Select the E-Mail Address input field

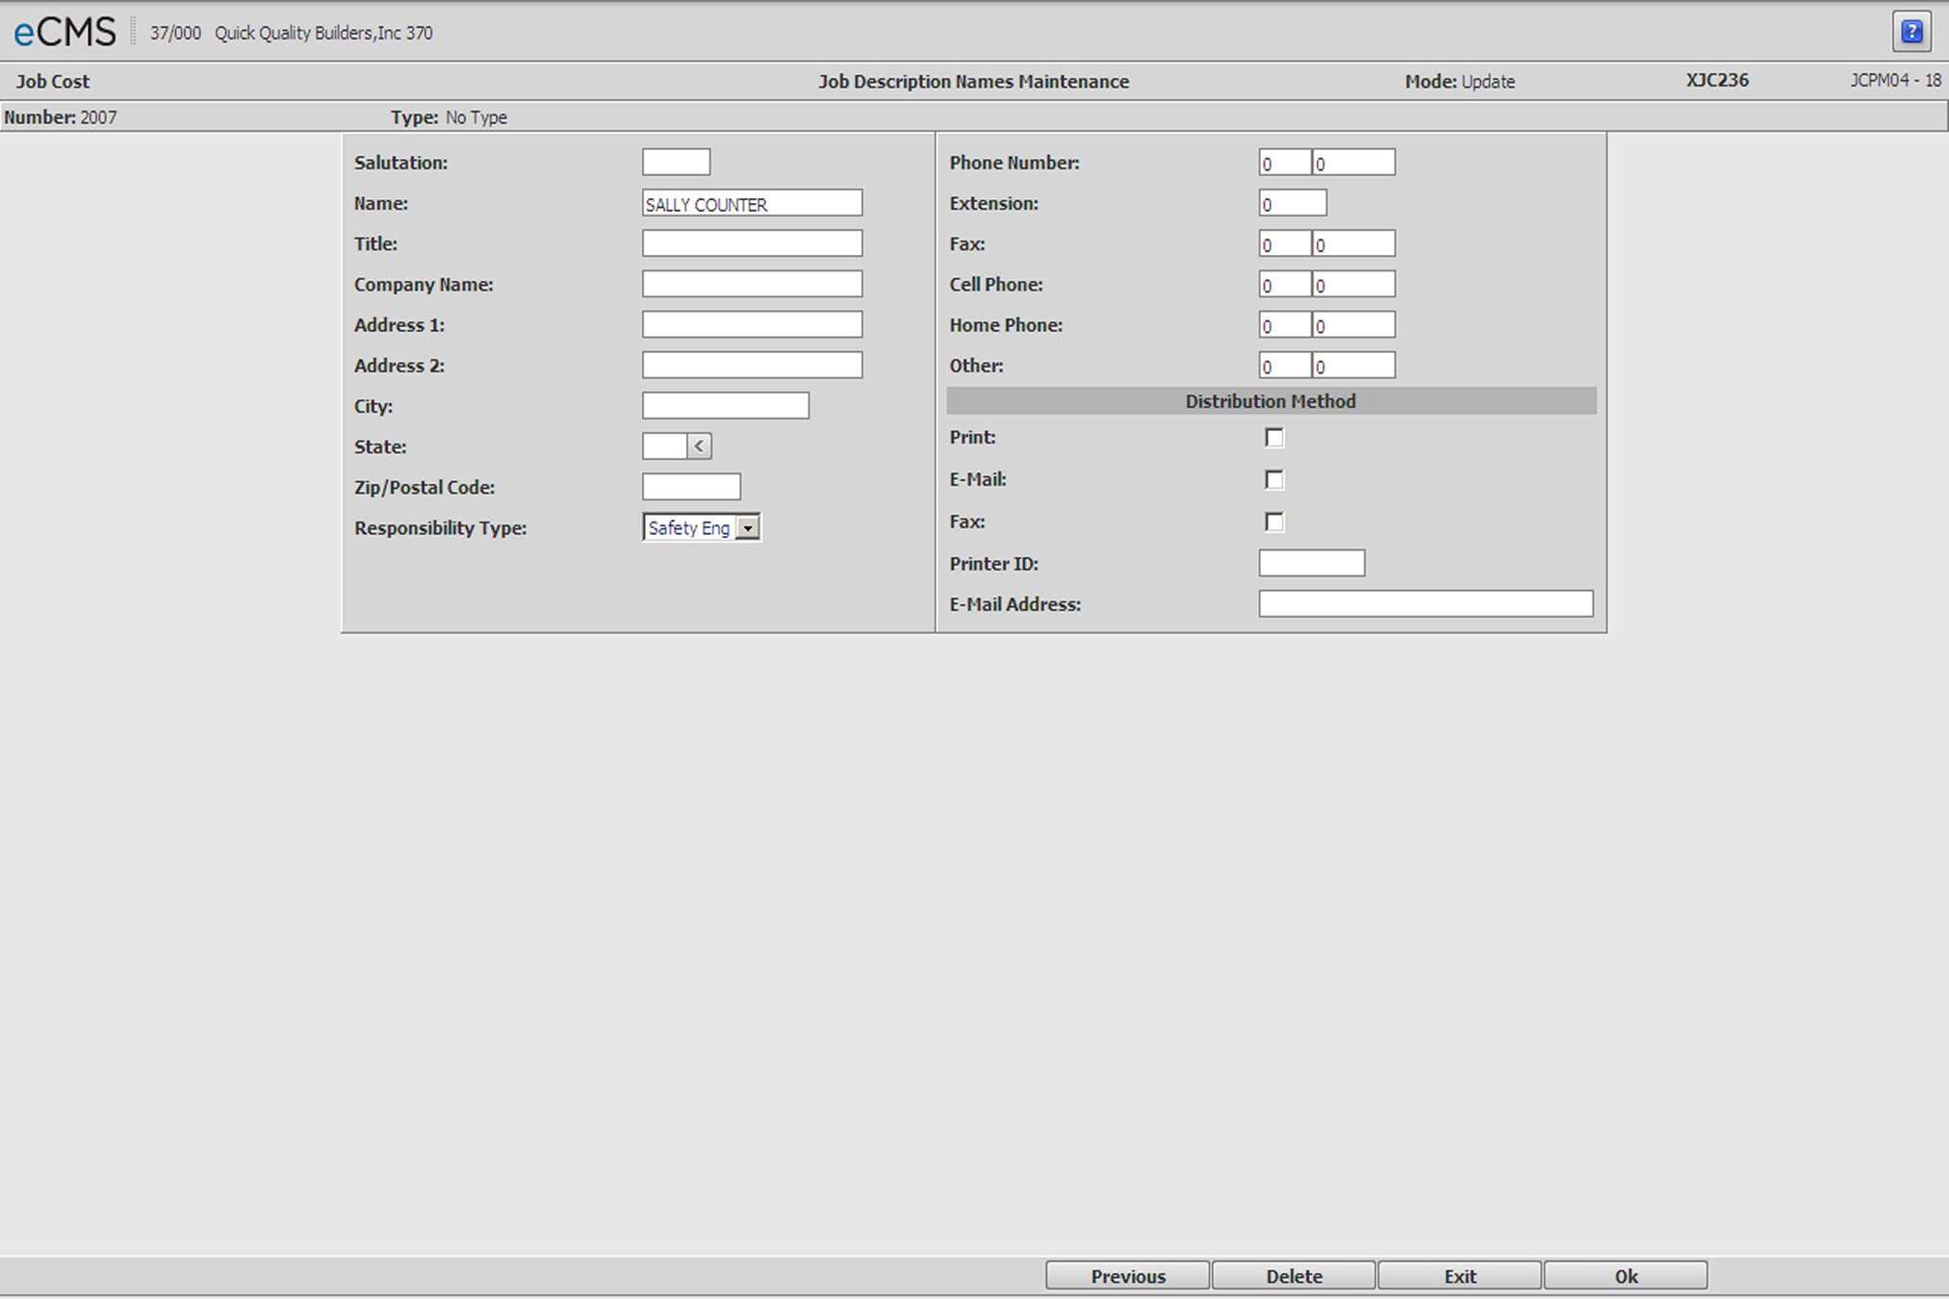[x=1425, y=603]
